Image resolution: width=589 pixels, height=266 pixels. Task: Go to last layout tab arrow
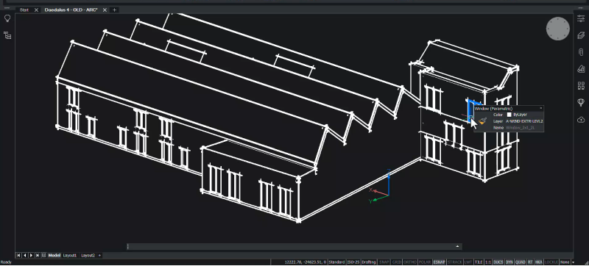38,255
